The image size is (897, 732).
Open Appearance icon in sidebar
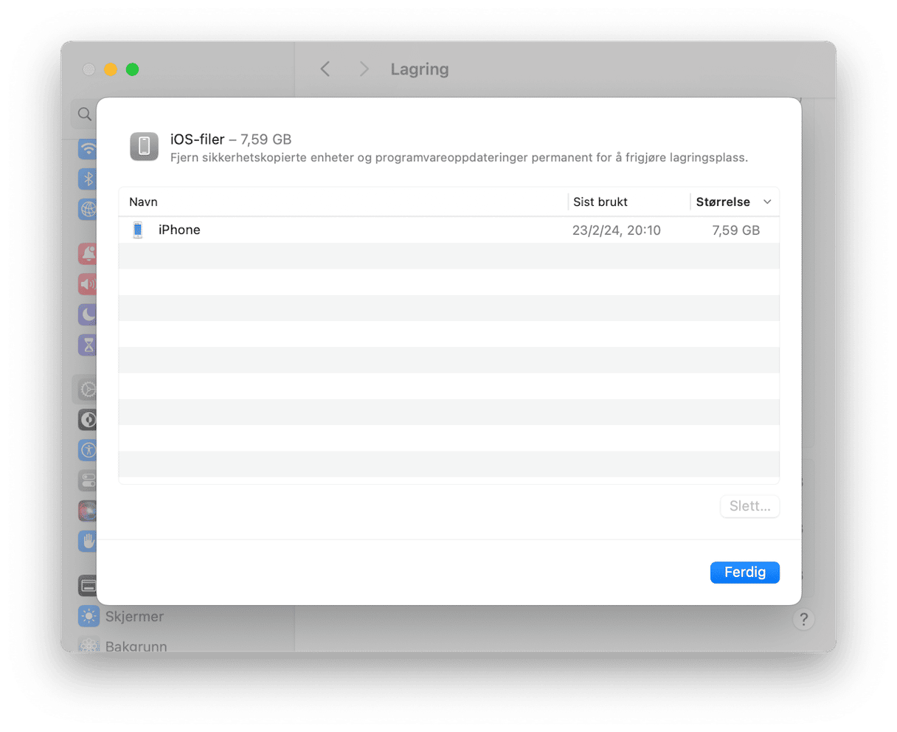pyautogui.click(x=88, y=420)
